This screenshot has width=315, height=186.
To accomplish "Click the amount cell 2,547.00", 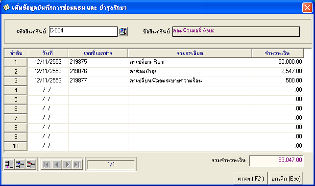I will click(x=278, y=72).
